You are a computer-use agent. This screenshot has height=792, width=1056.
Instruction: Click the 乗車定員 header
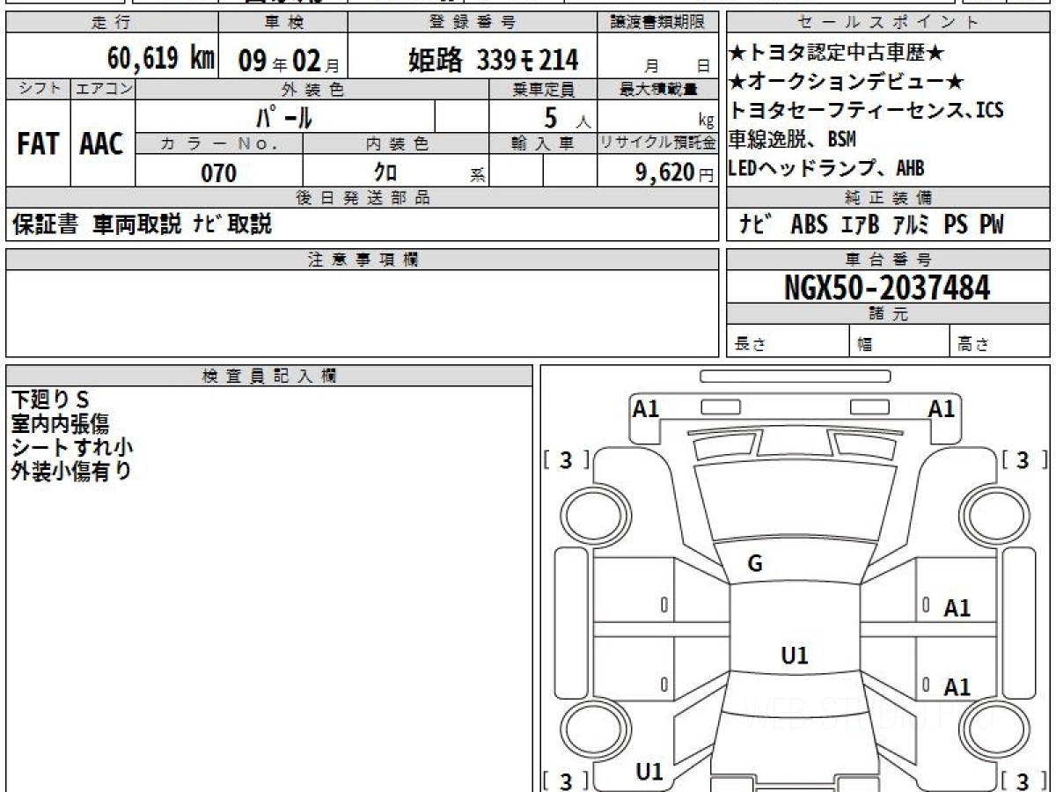coord(543,89)
